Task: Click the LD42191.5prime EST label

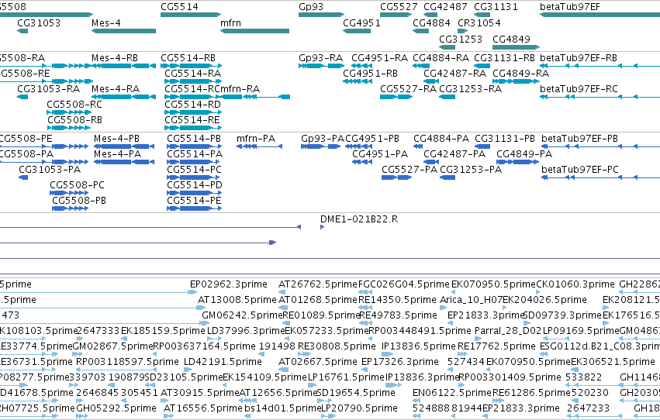Action: 223,362
